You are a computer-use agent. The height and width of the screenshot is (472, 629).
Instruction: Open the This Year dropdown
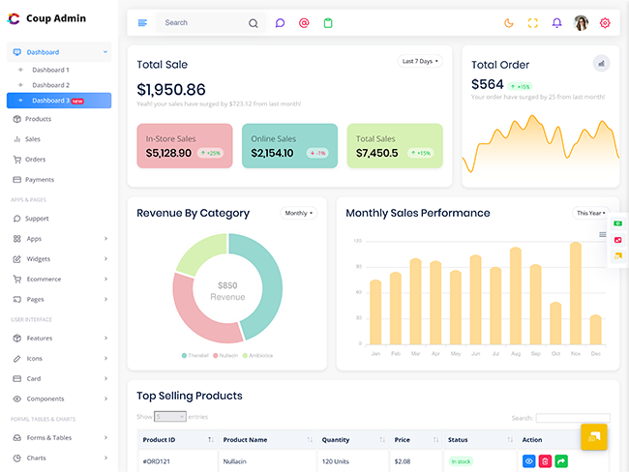pos(590,213)
